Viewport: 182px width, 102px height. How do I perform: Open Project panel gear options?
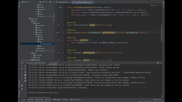[50, 2]
